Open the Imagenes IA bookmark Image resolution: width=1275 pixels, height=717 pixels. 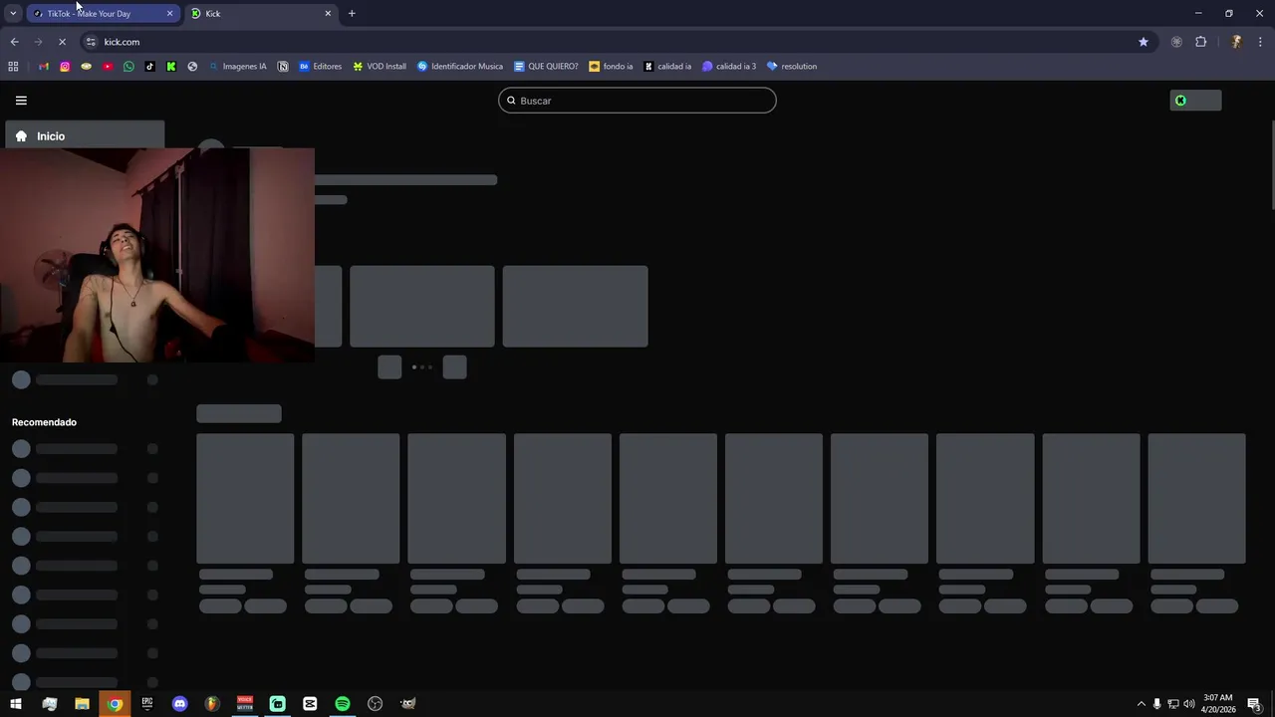coord(237,67)
